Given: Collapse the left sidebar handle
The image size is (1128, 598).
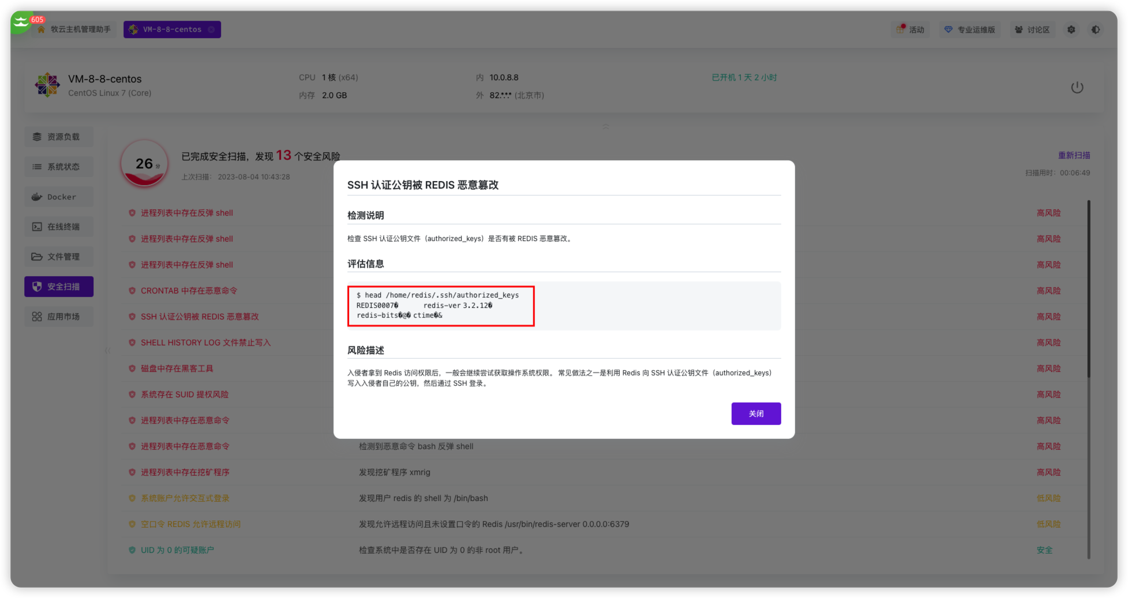Looking at the screenshot, I should click(x=107, y=350).
